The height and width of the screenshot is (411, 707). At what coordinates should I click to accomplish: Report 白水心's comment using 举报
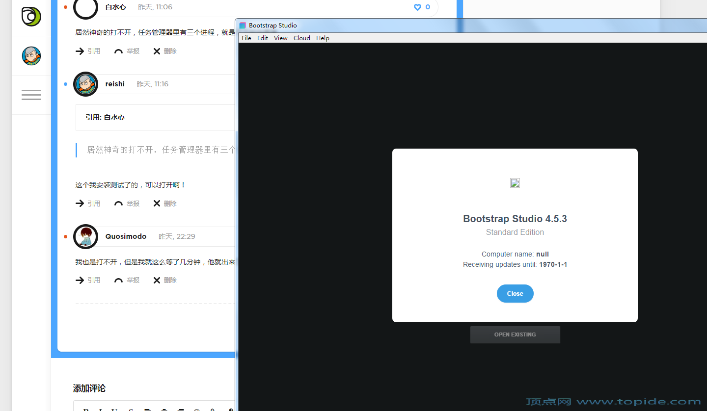pos(127,51)
